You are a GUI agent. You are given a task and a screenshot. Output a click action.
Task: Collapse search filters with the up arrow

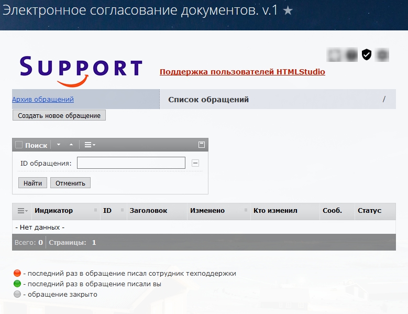click(x=71, y=145)
